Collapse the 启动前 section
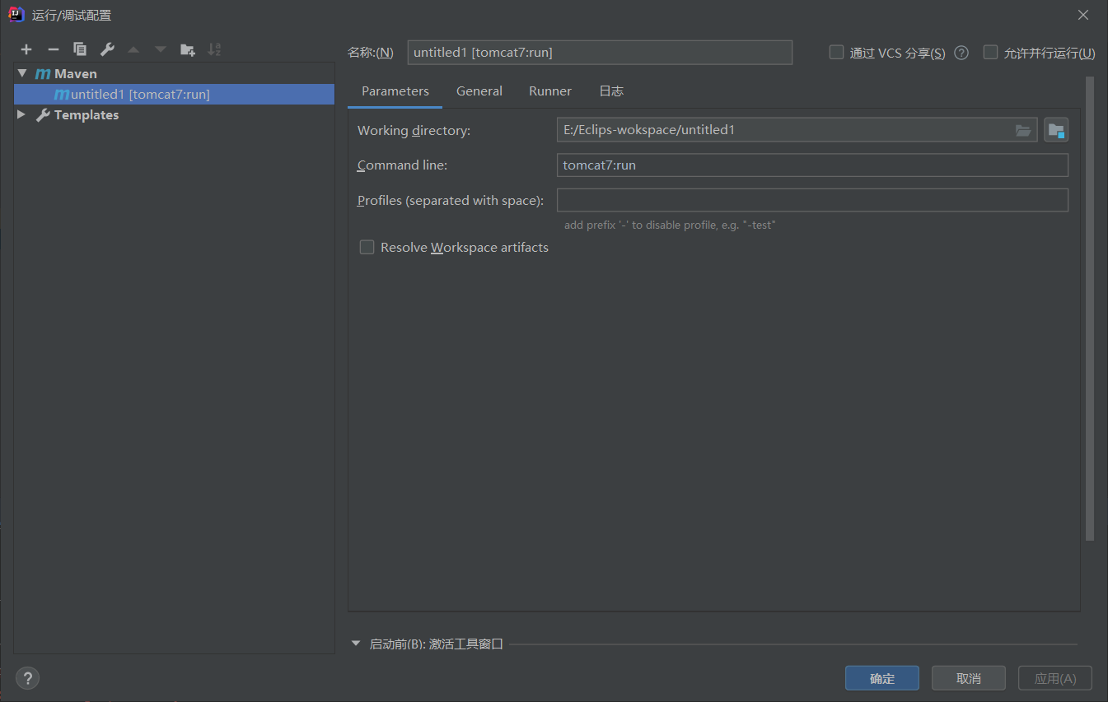This screenshot has height=702, width=1108. 356,644
